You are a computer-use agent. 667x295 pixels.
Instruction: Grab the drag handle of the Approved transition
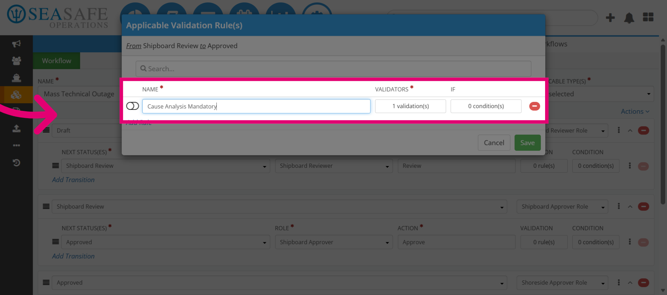[56, 242]
